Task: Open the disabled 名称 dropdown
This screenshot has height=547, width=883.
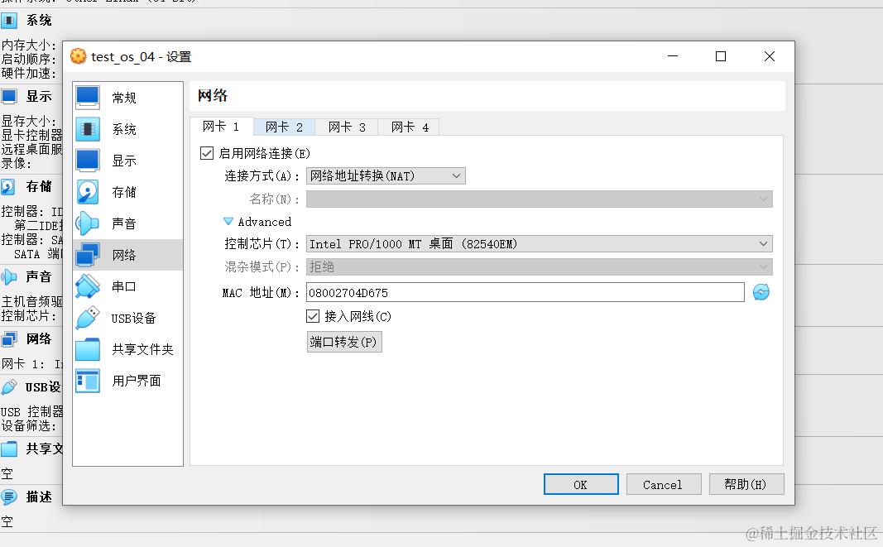Action: pos(539,199)
